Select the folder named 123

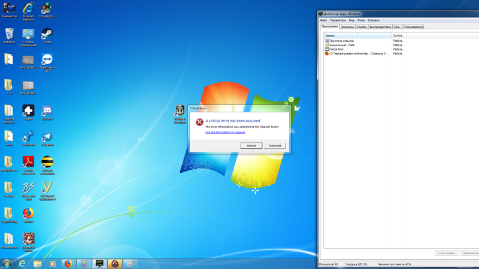(x=9, y=87)
